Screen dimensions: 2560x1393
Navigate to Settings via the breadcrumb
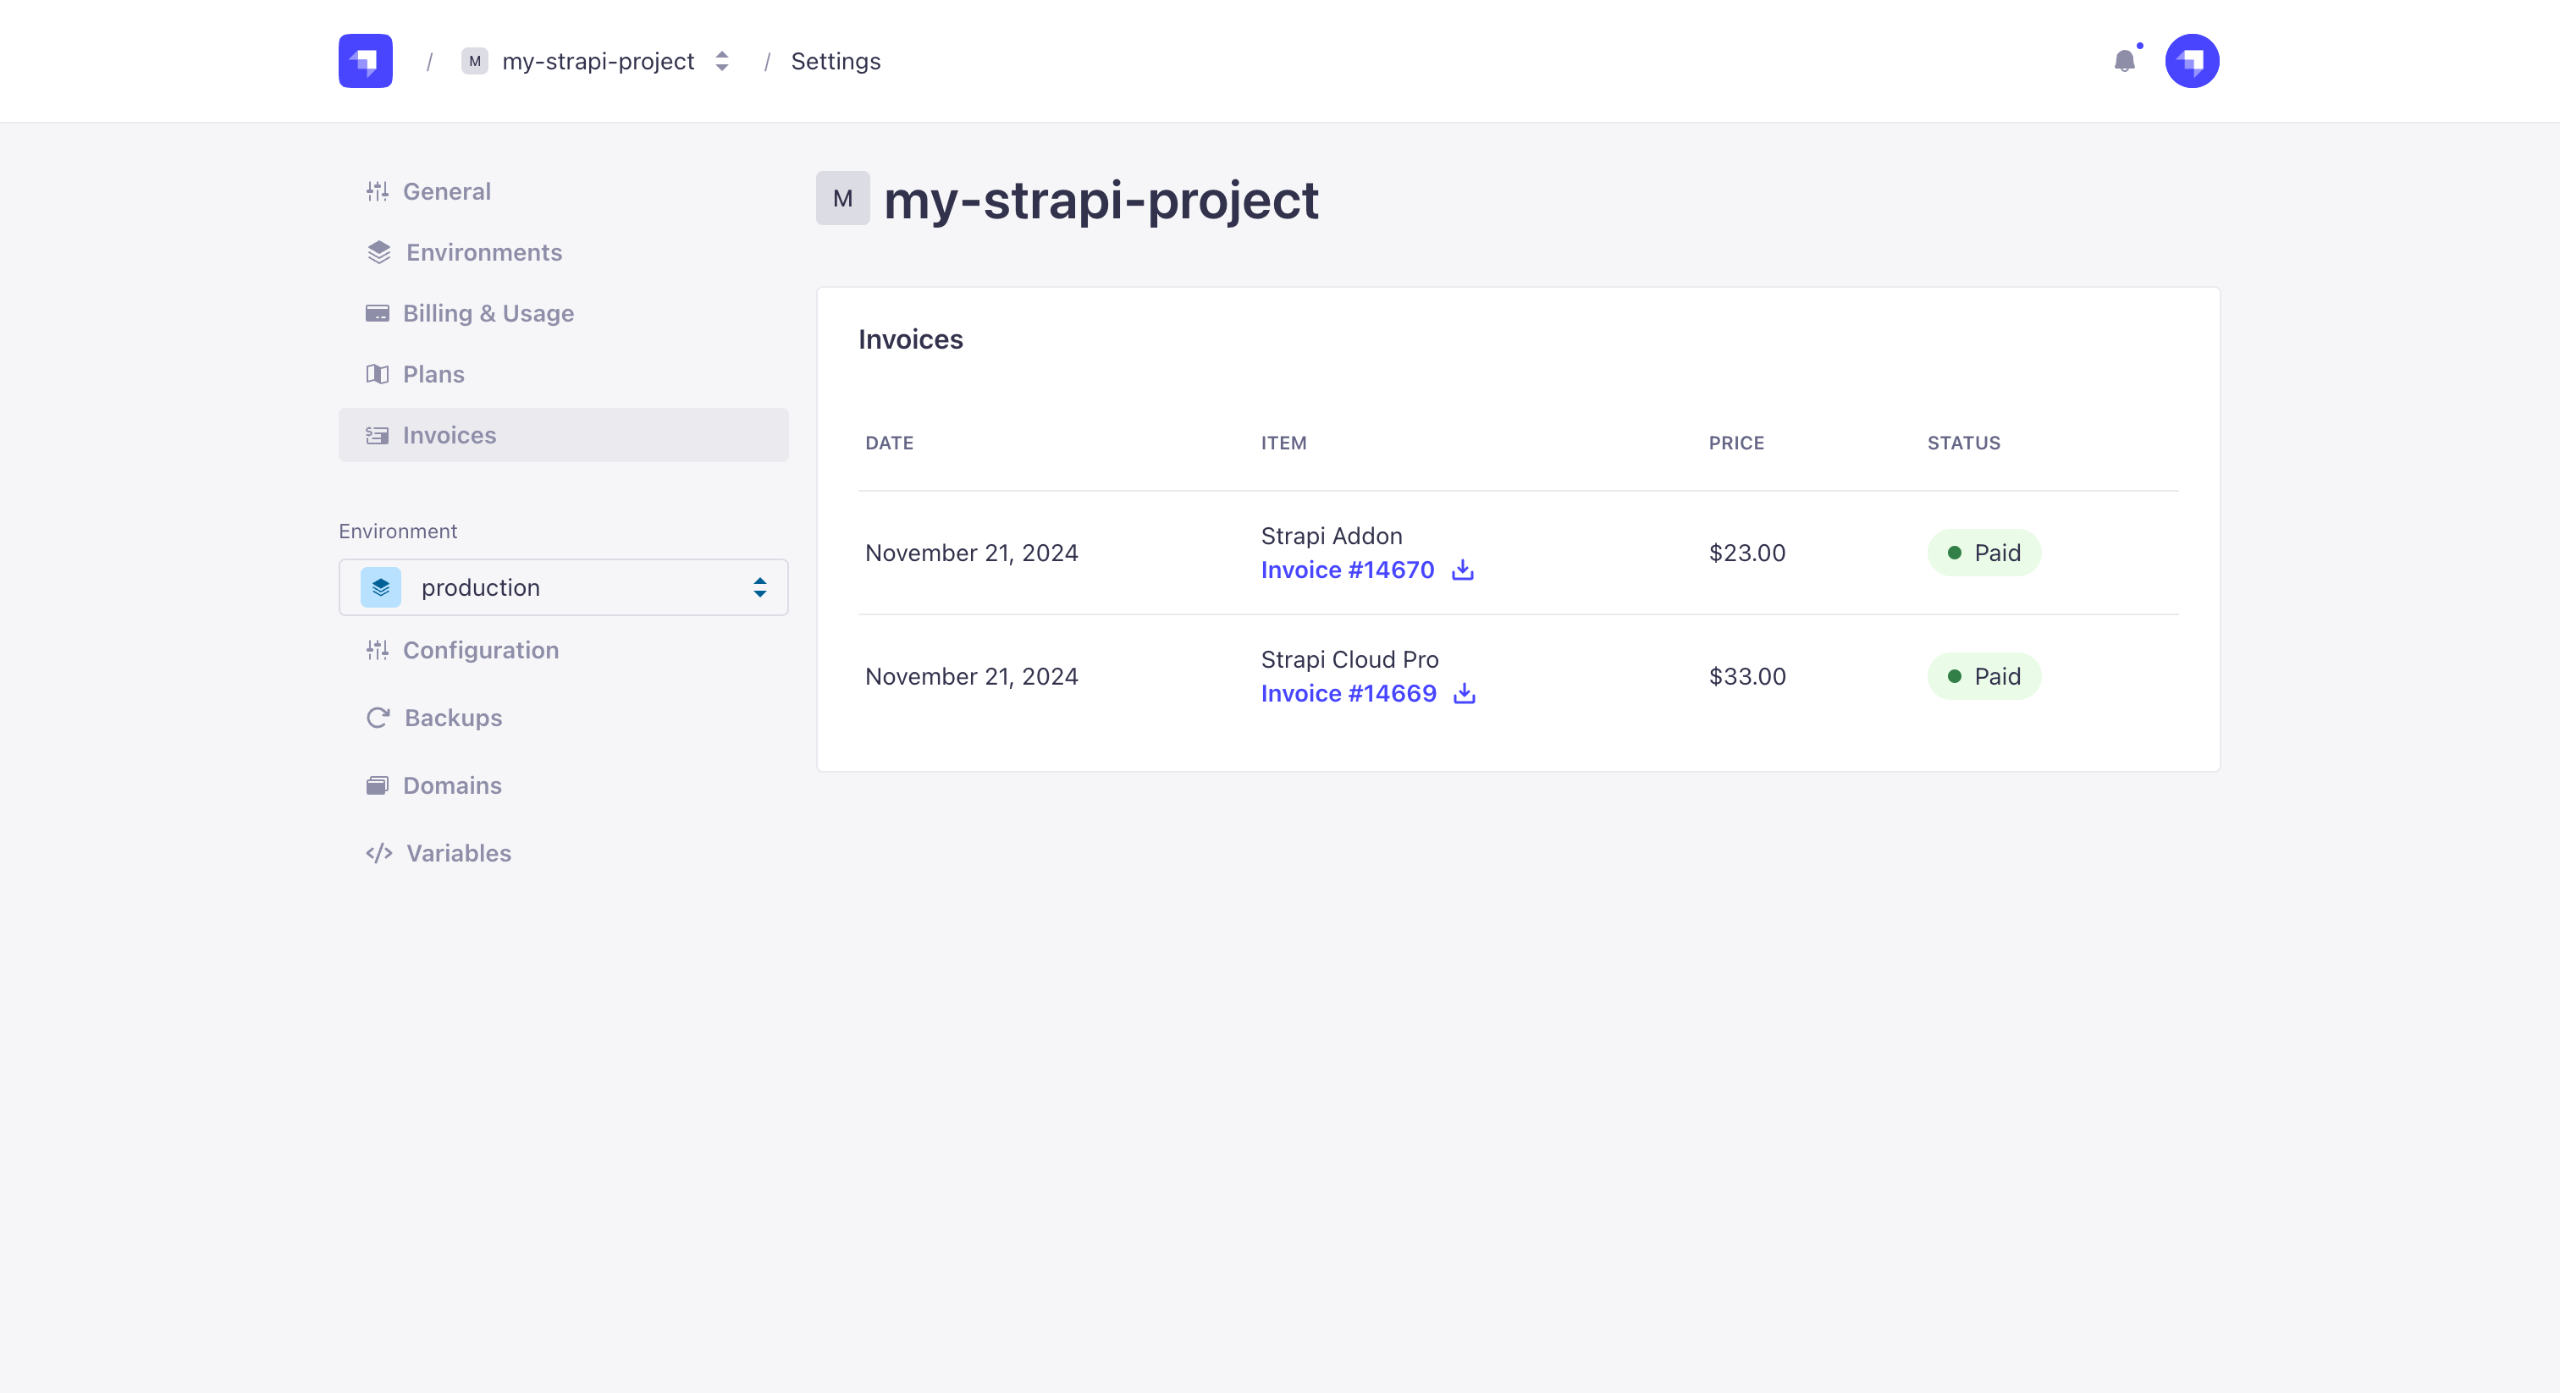click(835, 61)
